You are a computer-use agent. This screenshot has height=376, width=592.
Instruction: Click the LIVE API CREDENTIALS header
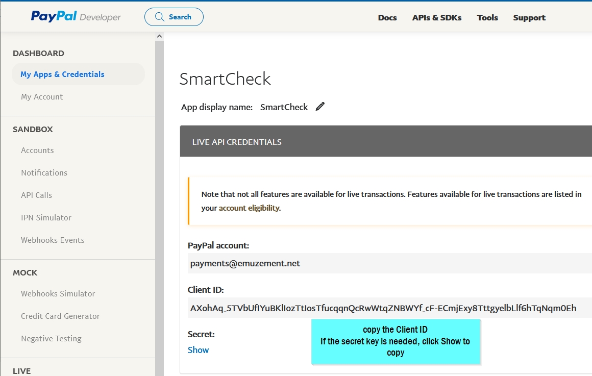386,141
